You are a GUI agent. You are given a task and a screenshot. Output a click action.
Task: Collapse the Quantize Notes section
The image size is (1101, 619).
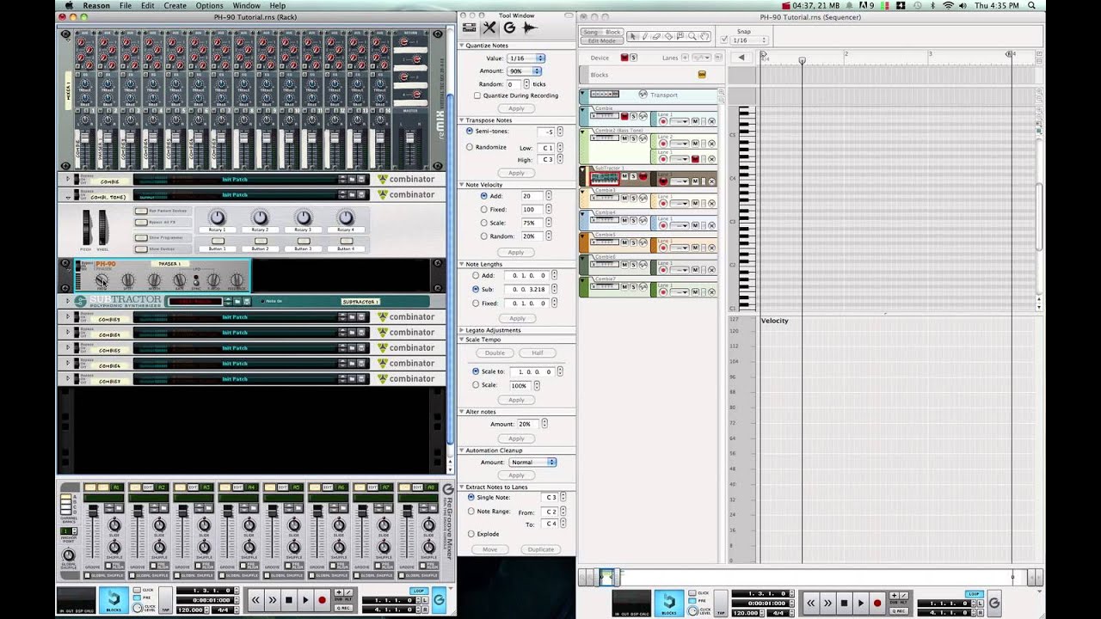pos(461,46)
